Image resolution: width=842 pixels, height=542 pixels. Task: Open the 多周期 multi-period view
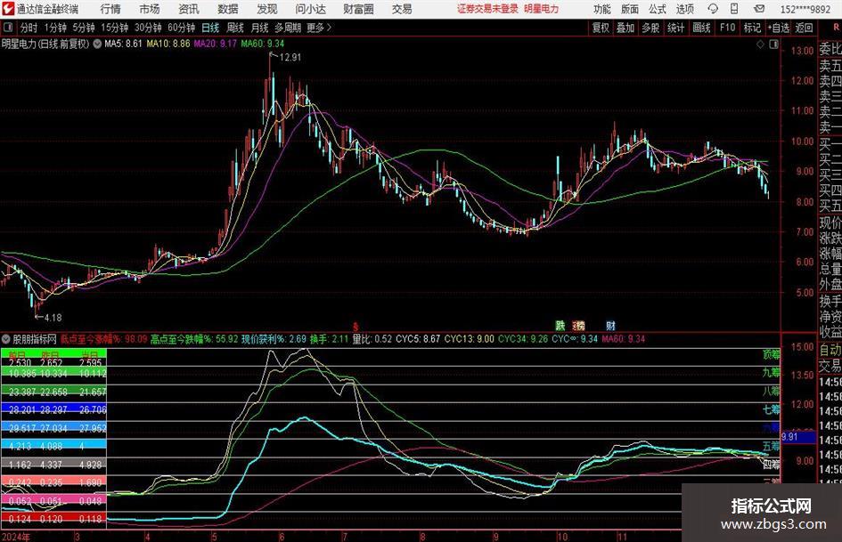tap(288, 28)
